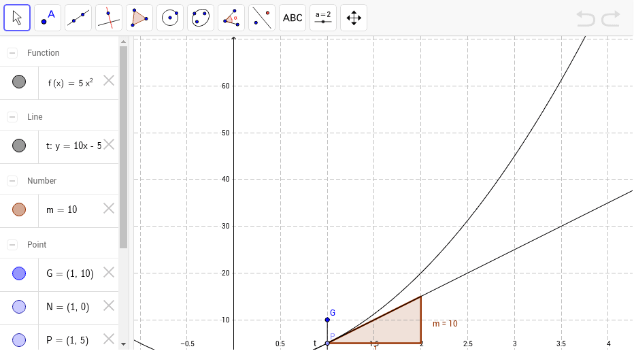
Task: Toggle visibility of line t
Action: pos(19,146)
